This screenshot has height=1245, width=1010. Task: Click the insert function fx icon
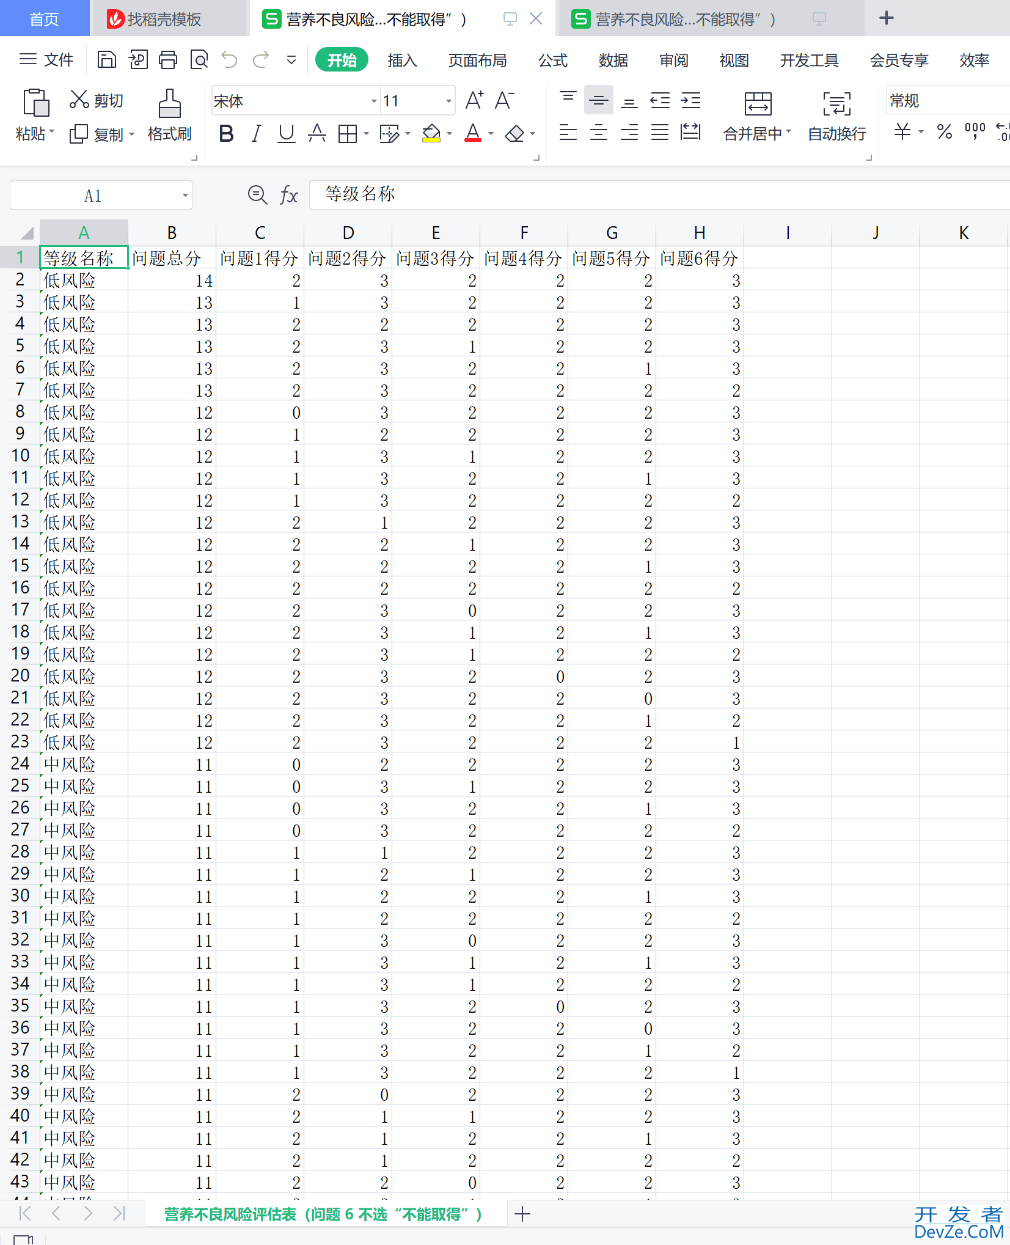(x=288, y=196)
